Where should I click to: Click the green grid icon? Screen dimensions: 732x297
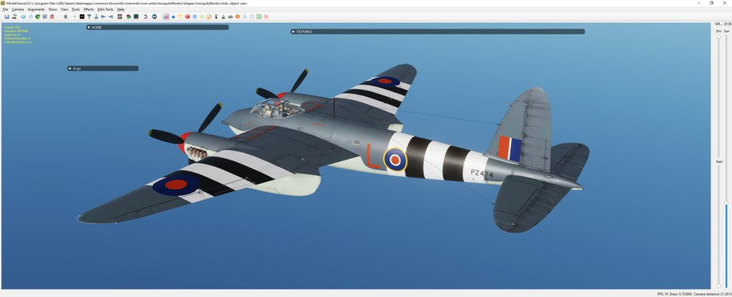coord(259,16)
